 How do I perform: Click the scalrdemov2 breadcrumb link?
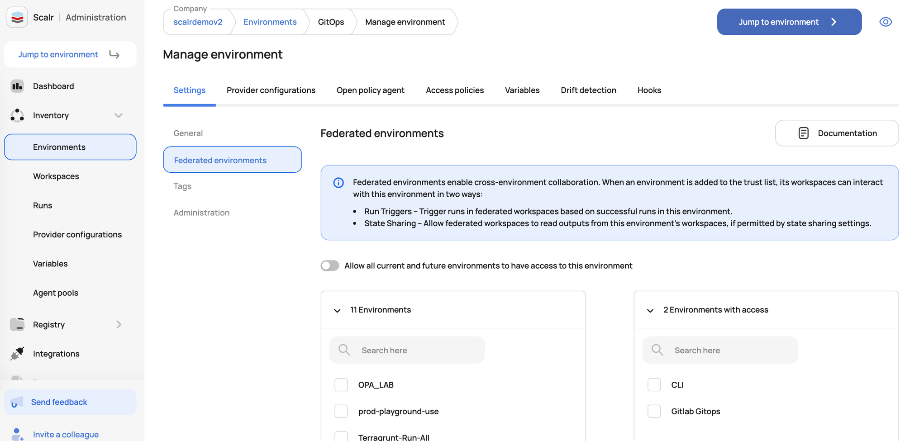coord(198,22)
